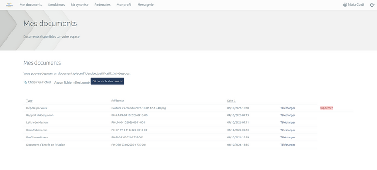Click the date 03/10/2026 15:35
This screenshot has width=377, height=170.
click(238, 145)
